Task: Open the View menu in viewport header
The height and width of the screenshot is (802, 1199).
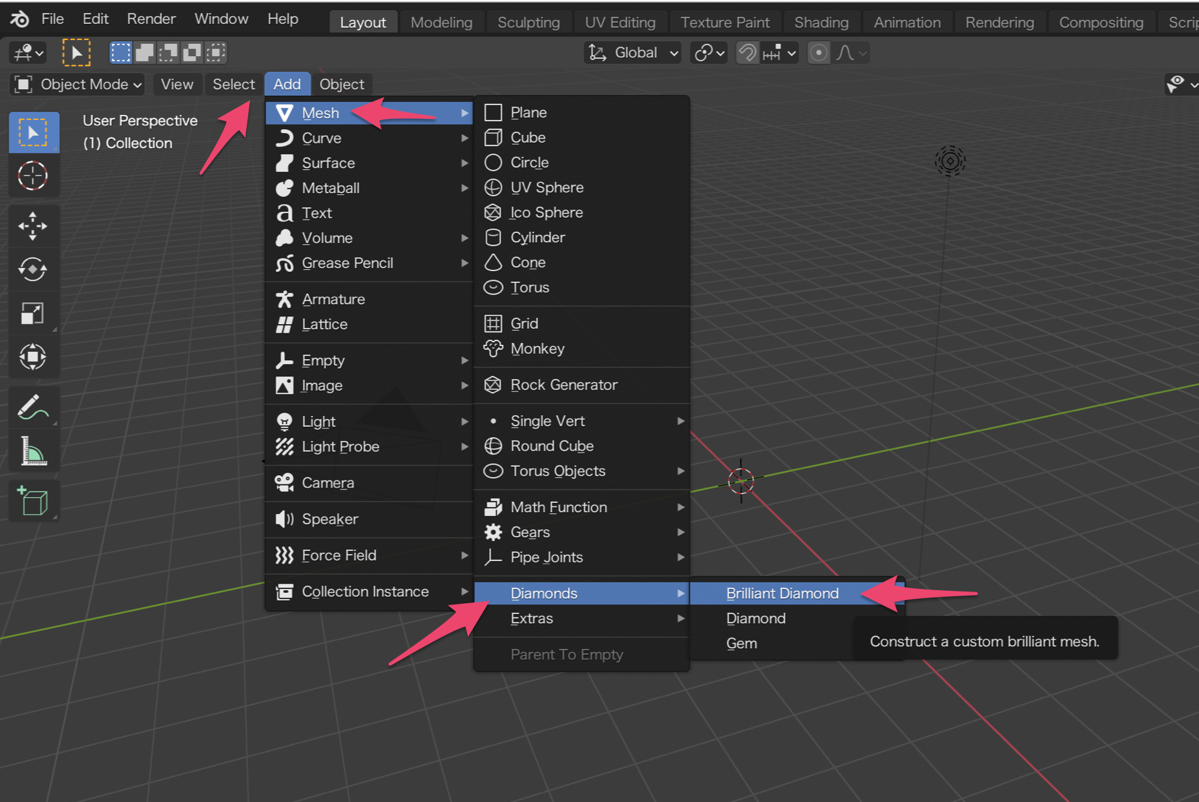Action: click(x=177, y=84)
